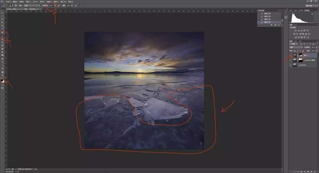
Task: Add a Brightness/Contrast adjustment layer
Action: (296, 30)
